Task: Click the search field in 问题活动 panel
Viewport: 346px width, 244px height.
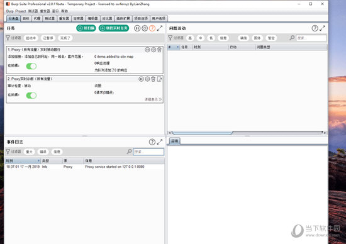Action: click(x=311, y=38)
